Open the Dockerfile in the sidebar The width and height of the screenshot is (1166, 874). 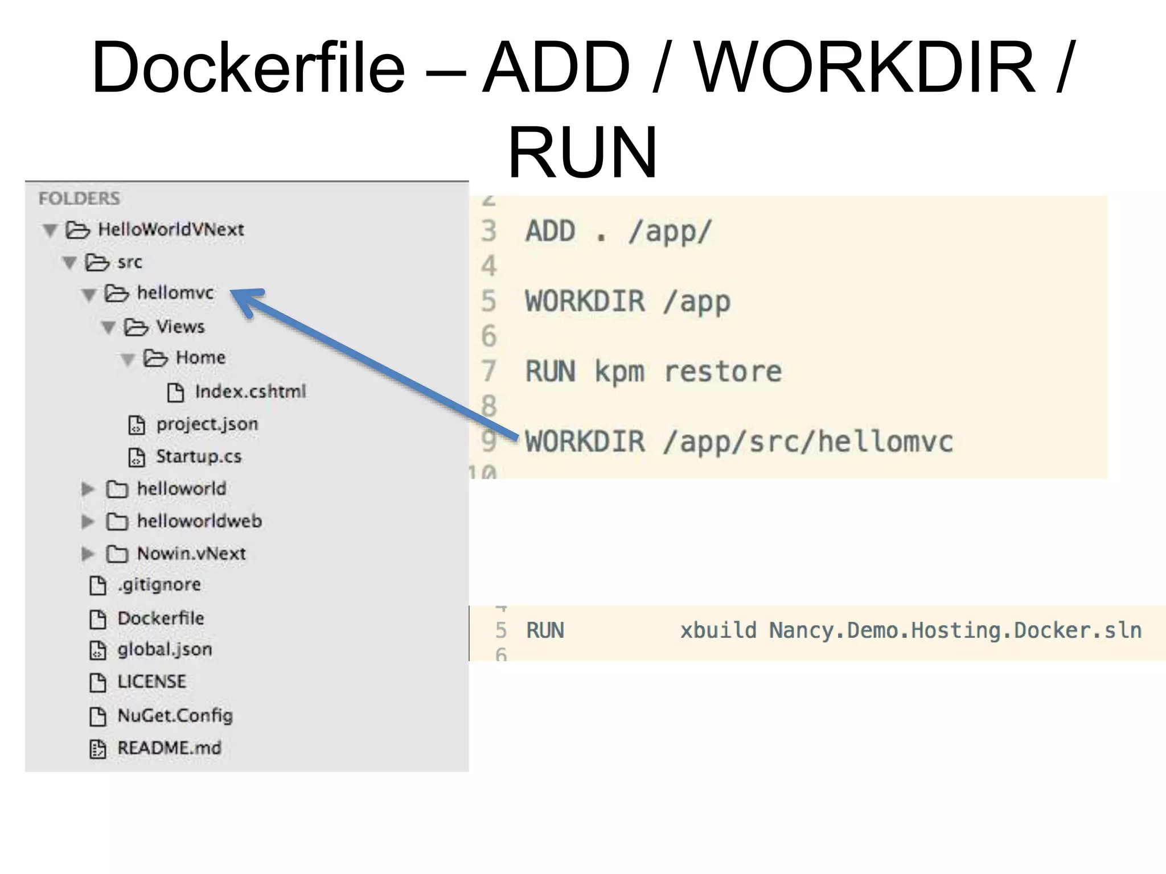161,619
